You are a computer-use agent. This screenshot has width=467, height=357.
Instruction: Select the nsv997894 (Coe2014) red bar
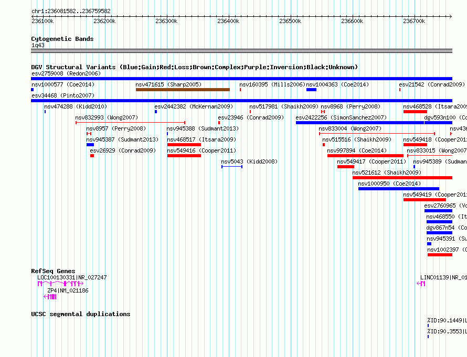click(x=365, y=156)
